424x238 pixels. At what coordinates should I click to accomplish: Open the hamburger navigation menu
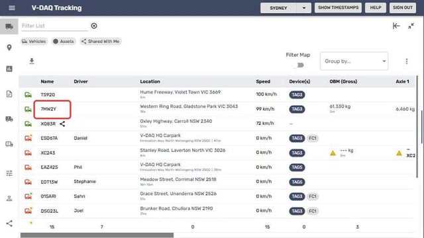pos(12,8)
